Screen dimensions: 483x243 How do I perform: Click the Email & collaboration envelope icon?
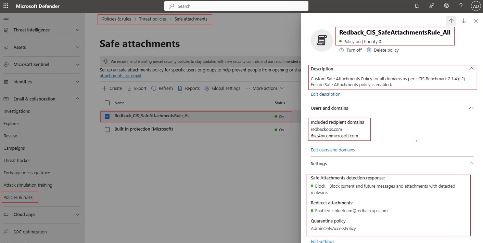[6, 99]
